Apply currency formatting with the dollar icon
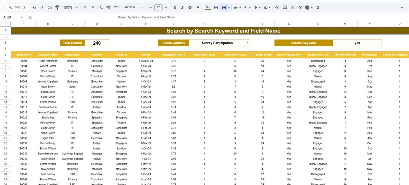The width and height of the screenshot is (409, 185). (x=85, y=7)
